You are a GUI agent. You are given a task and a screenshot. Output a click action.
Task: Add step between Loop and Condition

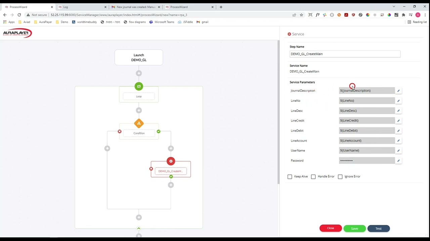coord(139,110)
